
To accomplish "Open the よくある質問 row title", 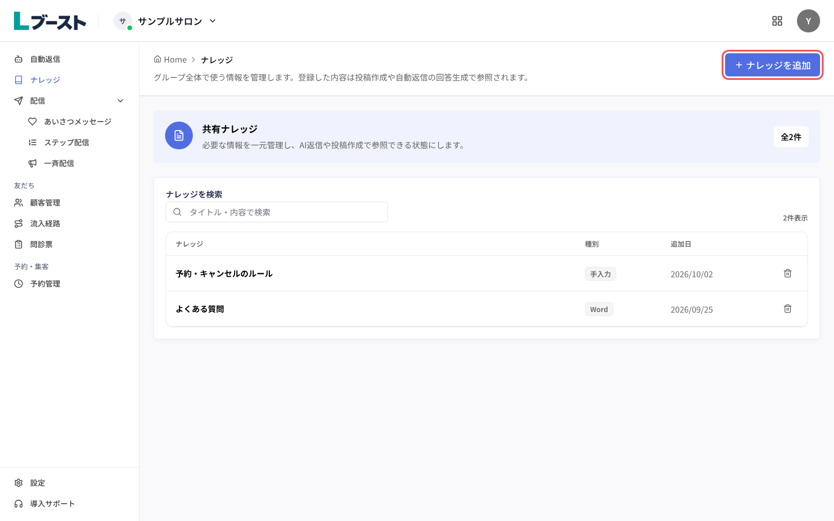I will (x=200, y=309).
